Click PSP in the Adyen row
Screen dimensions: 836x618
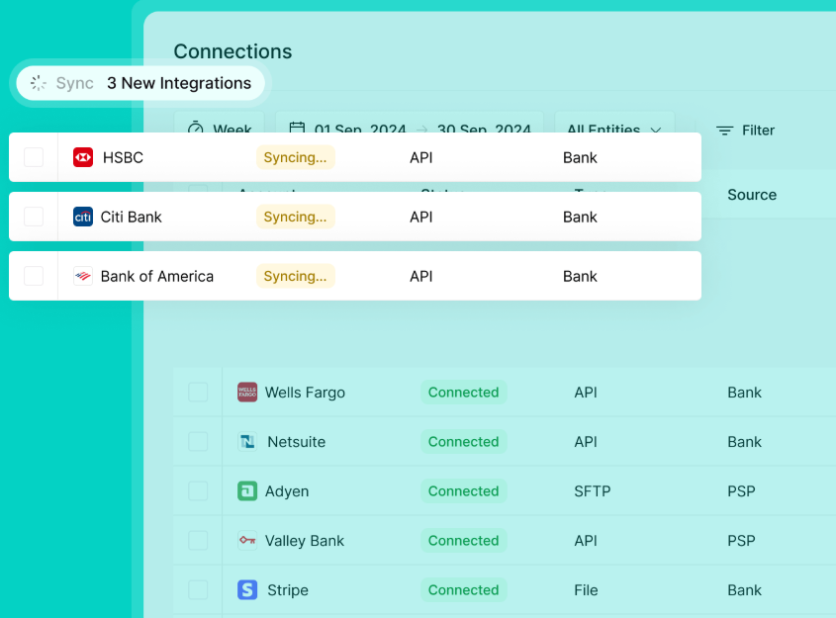pyautogui.click(x=742, y=491)
